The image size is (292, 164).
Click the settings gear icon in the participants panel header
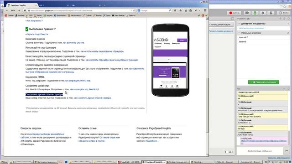tap(288, 19)
